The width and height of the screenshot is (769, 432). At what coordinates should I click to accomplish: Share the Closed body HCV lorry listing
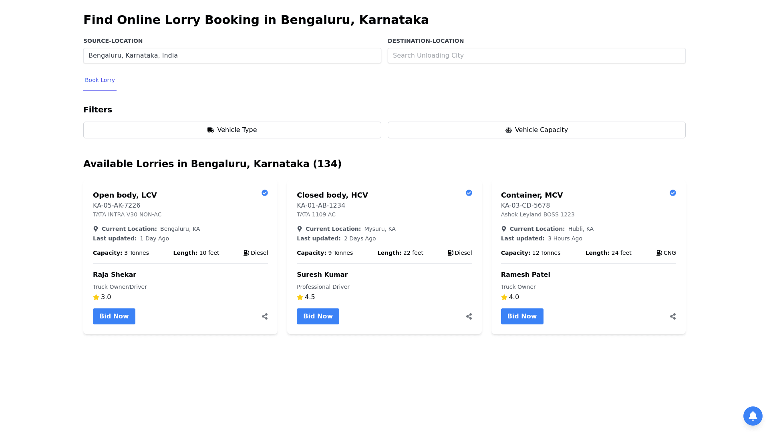(x=469, y=316)
